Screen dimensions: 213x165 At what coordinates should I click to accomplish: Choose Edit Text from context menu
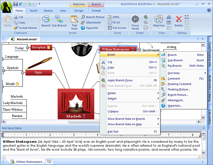[130, 132]
